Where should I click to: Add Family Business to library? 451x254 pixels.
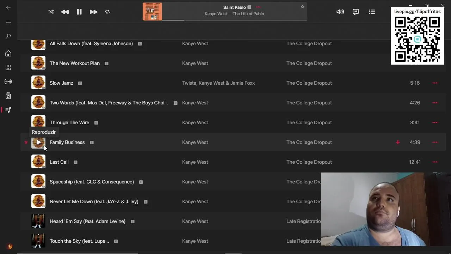(x=398, y=142)
